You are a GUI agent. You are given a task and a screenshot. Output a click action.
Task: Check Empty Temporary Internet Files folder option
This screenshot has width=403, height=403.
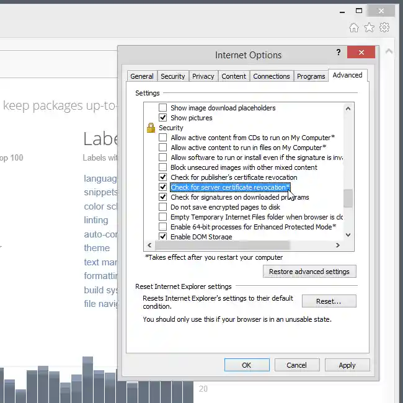click(162, 217)
